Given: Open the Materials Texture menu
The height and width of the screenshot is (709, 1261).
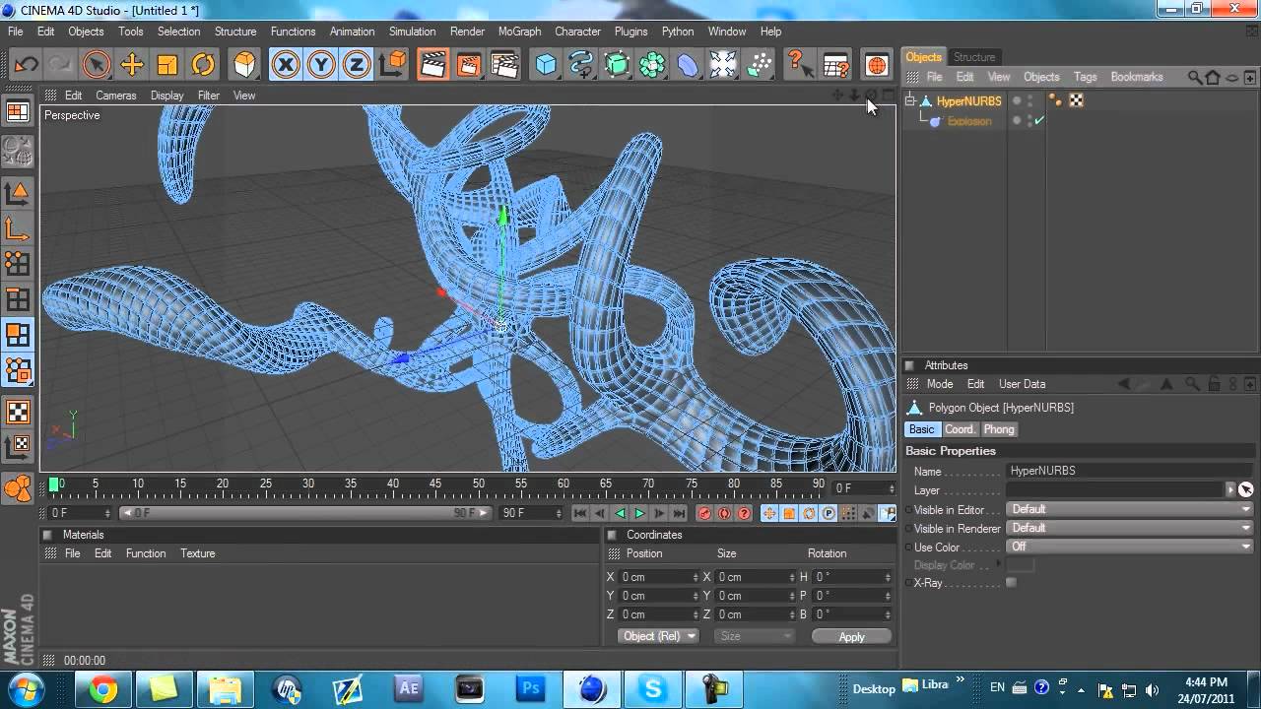Looking at the screenshot, I should pos(197,553).
